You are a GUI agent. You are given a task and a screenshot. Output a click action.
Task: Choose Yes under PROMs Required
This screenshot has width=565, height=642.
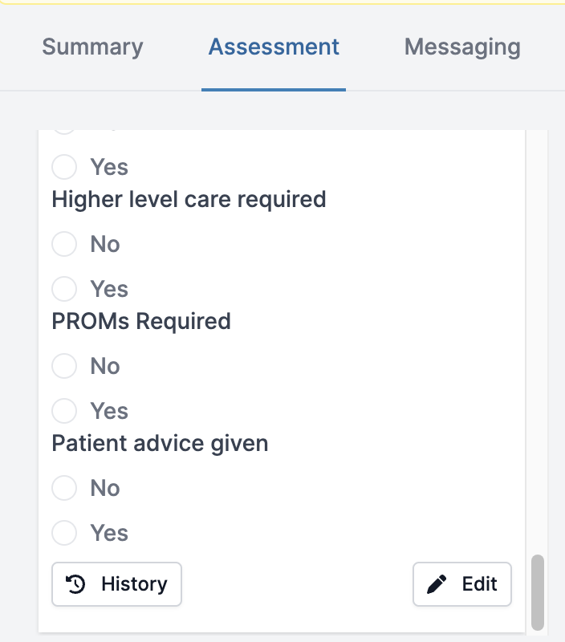pyautogui.click(x=64, y=411)
